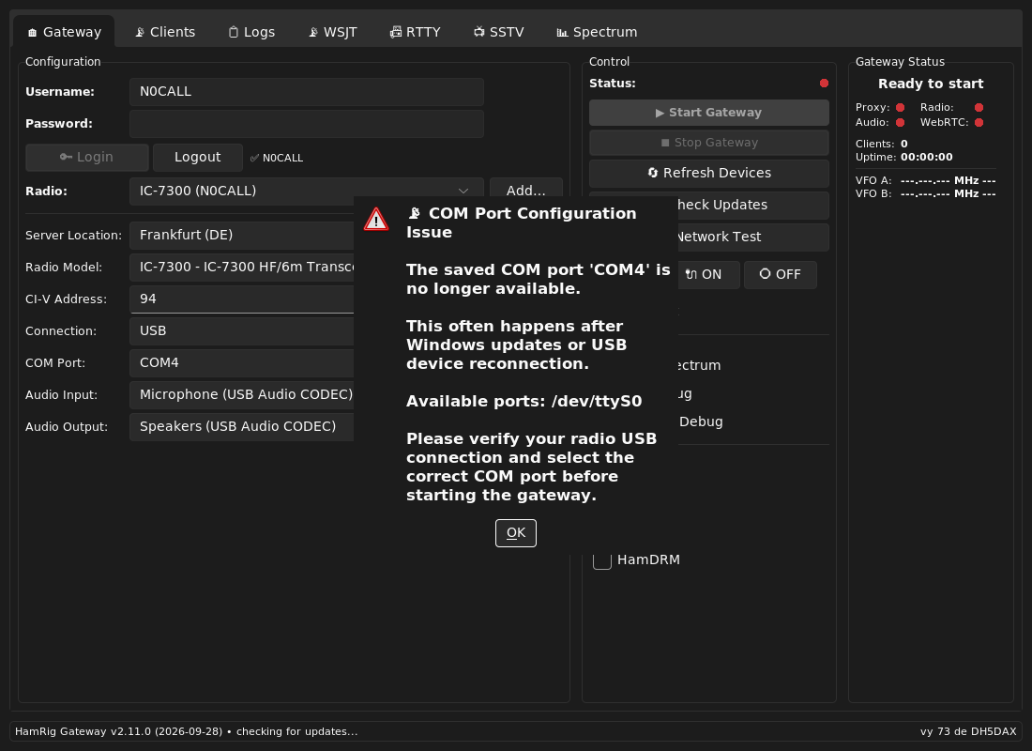Screen dimensions: 1032x751
Task: Click the Clients tab satellite icon
Action: (x=140, y=32)
